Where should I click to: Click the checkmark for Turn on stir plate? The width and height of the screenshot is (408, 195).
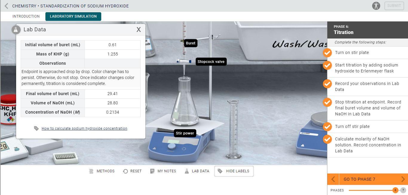pyautogui.click(x=327, y=52)
